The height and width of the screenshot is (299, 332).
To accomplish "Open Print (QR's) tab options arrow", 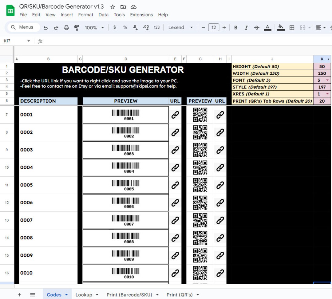I will 198,295.
